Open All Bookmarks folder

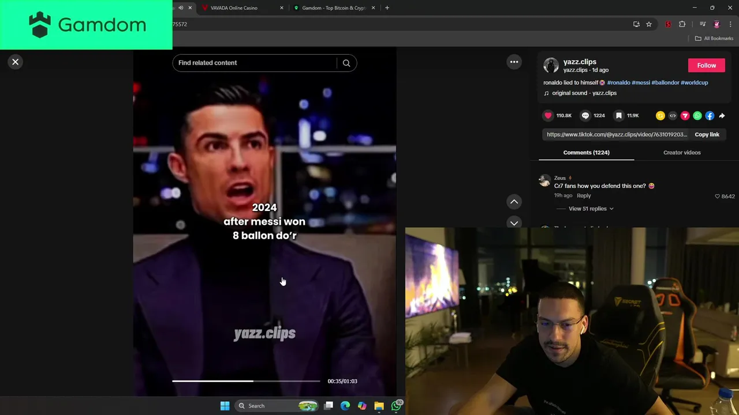714,39
